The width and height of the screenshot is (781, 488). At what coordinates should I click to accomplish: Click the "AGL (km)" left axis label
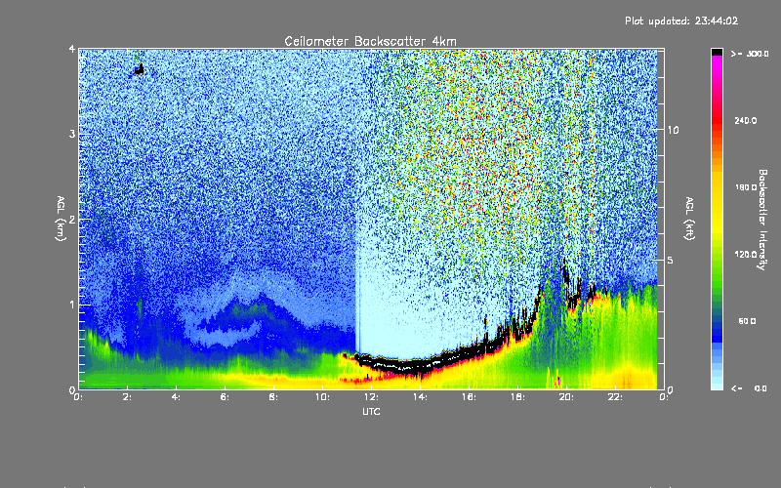61,219
